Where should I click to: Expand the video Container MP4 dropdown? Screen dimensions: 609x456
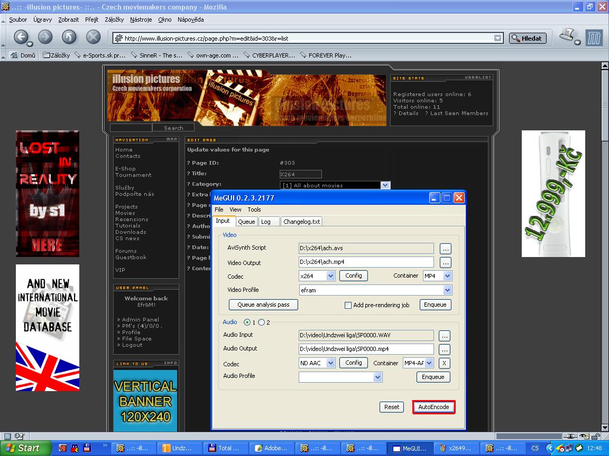coord(447,276)
